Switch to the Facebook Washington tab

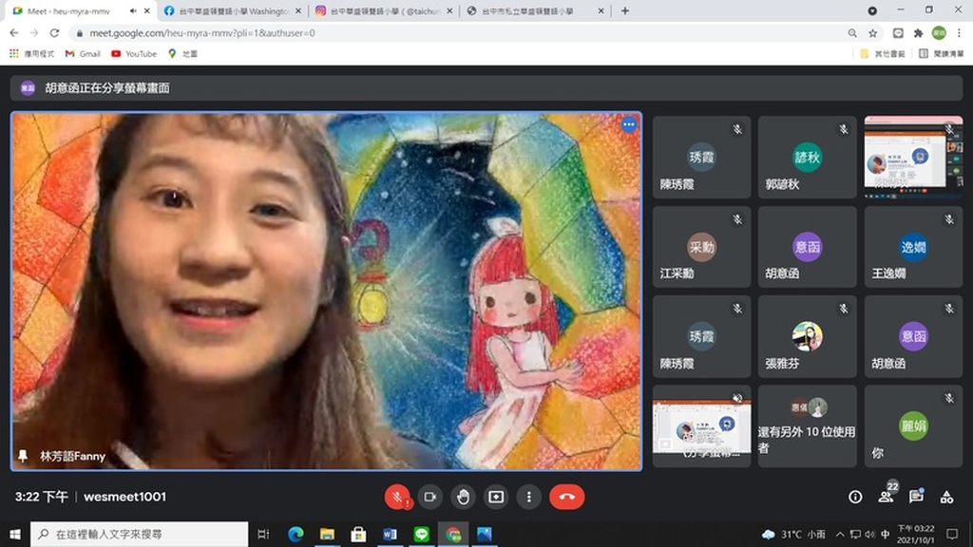(233, 11)
